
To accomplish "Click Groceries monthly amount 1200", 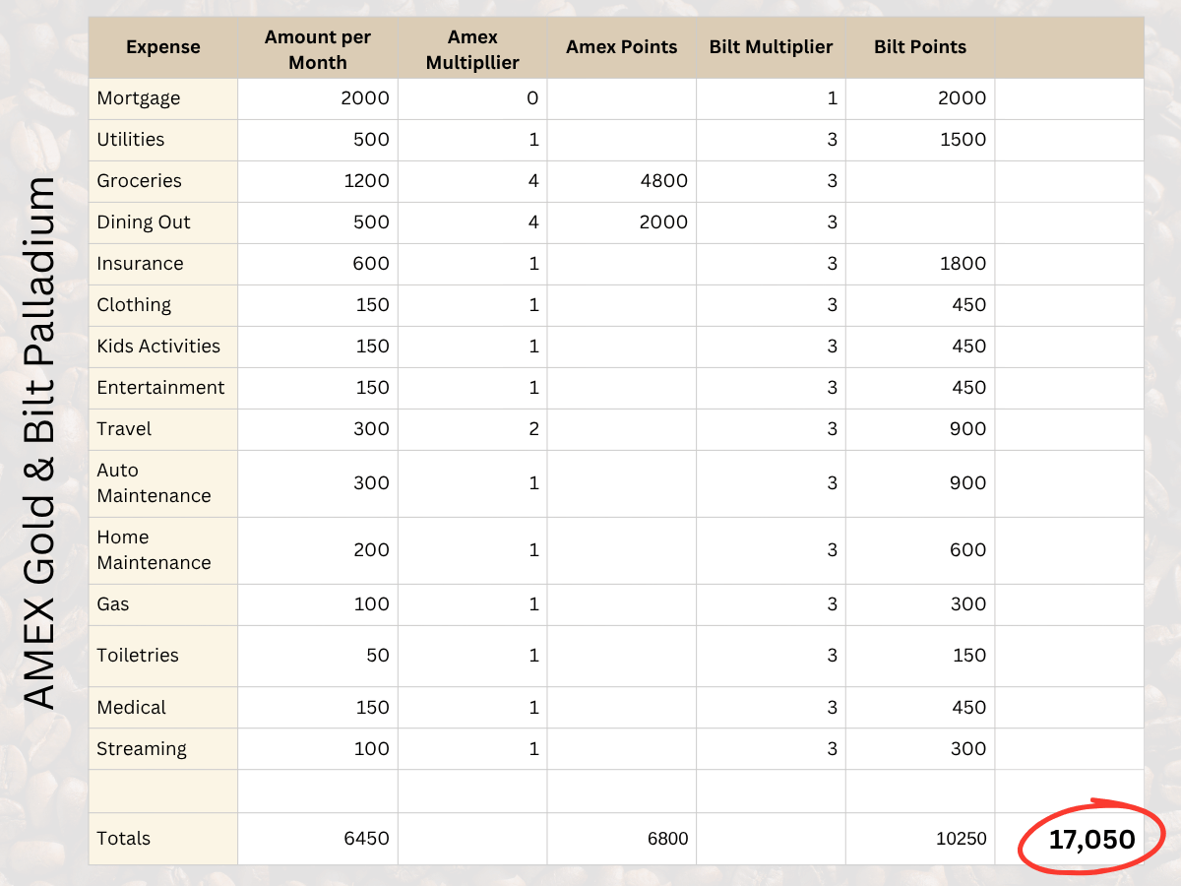I will [366, 181].
